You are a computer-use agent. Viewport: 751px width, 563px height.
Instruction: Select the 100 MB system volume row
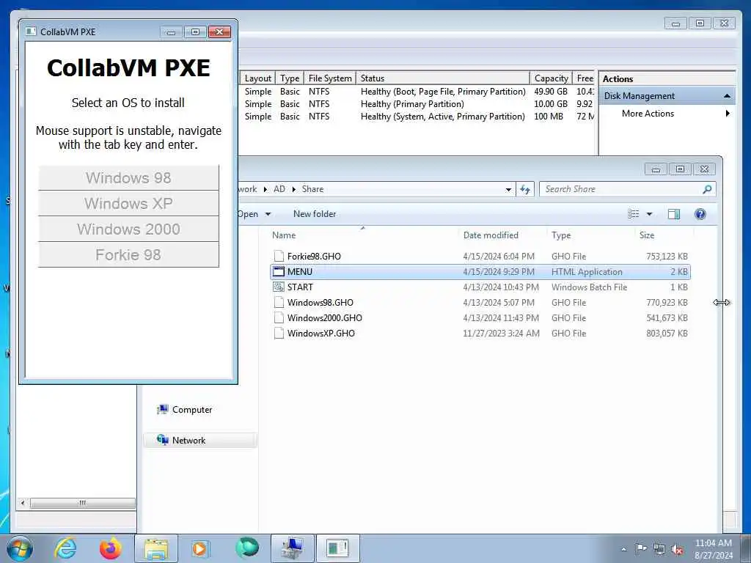click(417, 117)
